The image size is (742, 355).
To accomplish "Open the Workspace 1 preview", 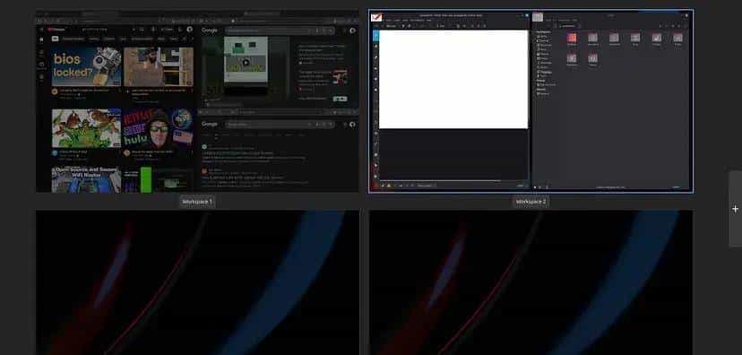I will click(x=197, y=101).
